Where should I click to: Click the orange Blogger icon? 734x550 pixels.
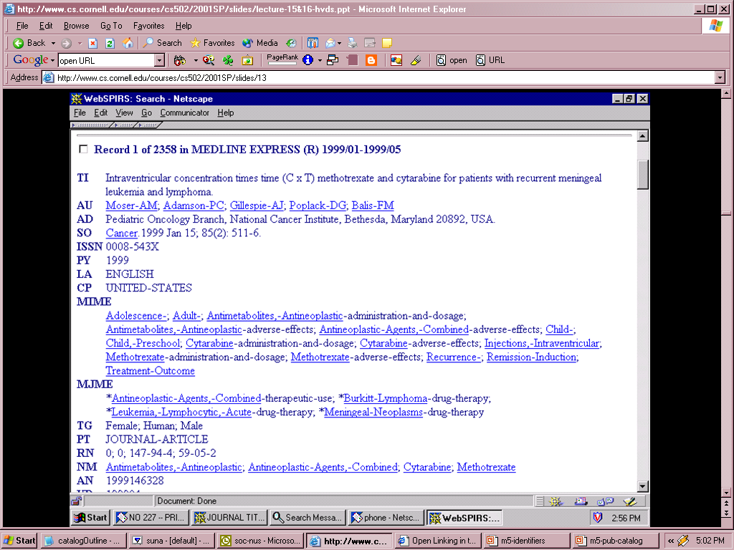[x=371, y=60]
